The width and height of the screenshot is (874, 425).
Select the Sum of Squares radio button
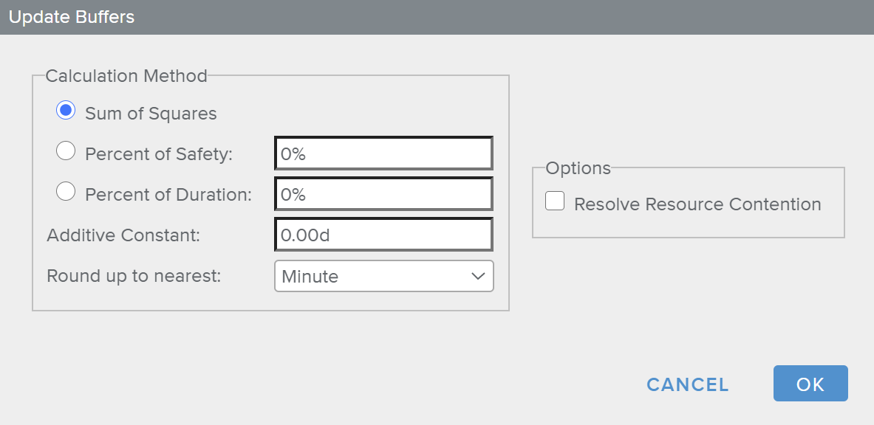pyautogui.click(x=65, y=110)
